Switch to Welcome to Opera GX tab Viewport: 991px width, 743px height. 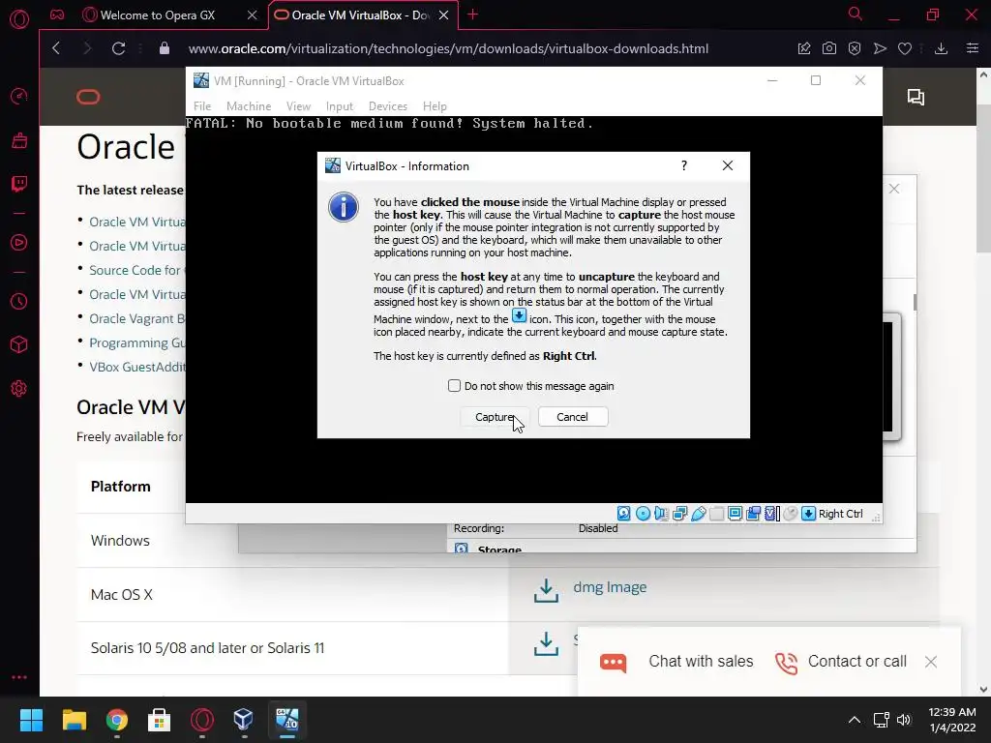click(158, 15)
